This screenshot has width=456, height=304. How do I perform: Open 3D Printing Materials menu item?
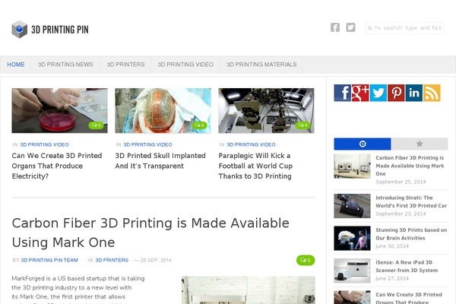coord(261,65)
